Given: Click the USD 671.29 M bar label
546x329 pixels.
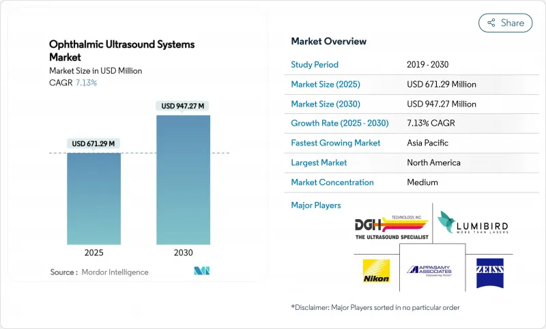Looking at the screenshot, I should [x=94, y=143].
